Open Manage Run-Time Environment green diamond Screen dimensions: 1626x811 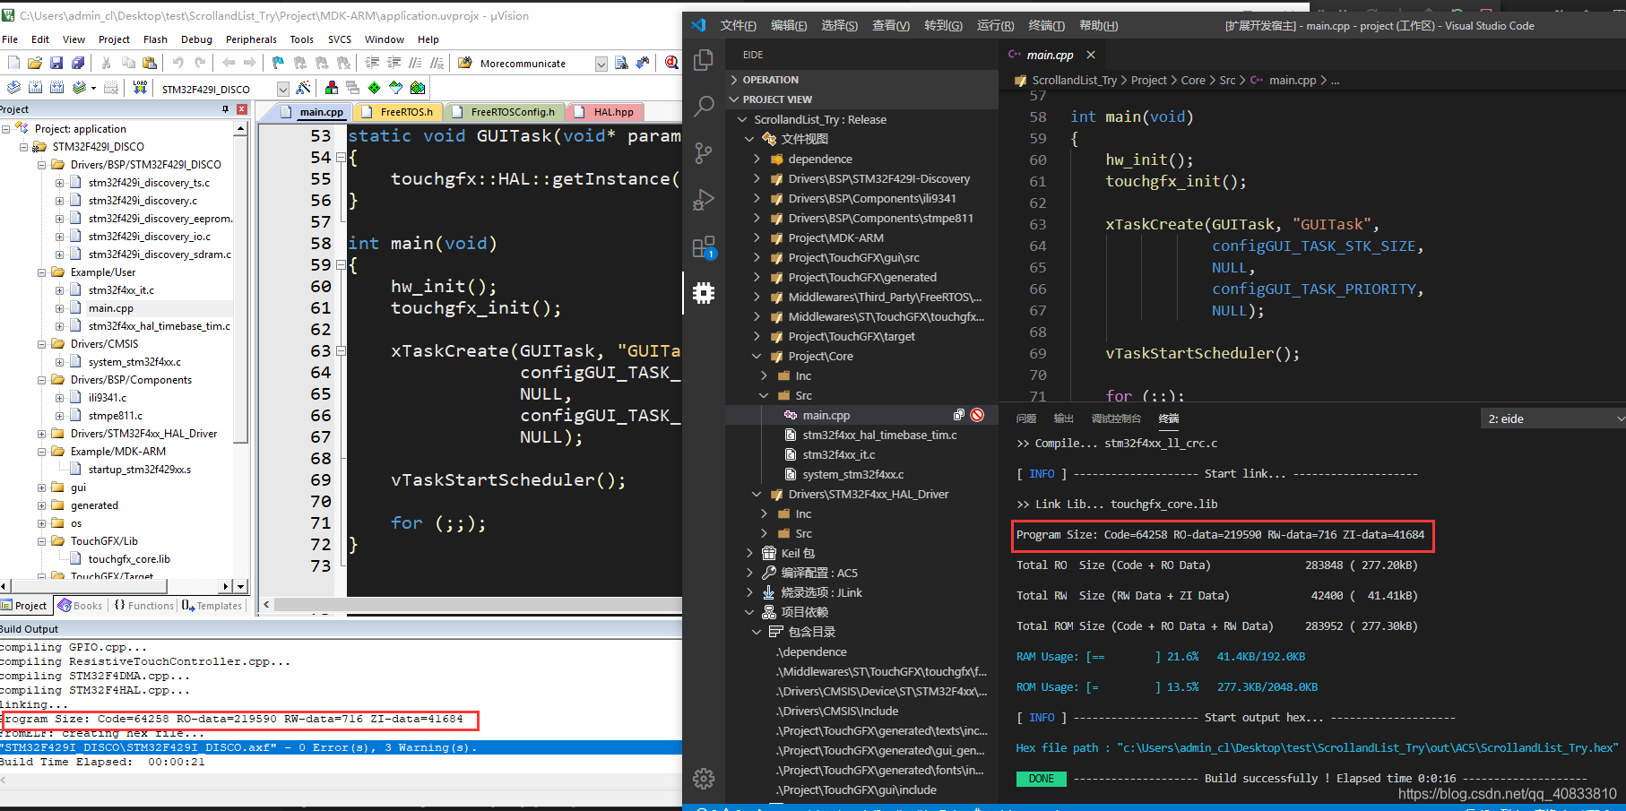[x=374, y=88]
